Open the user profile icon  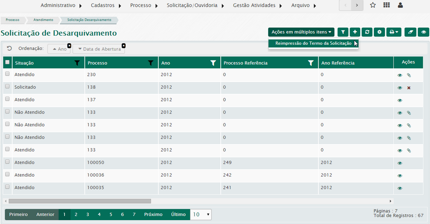point(400,5)
